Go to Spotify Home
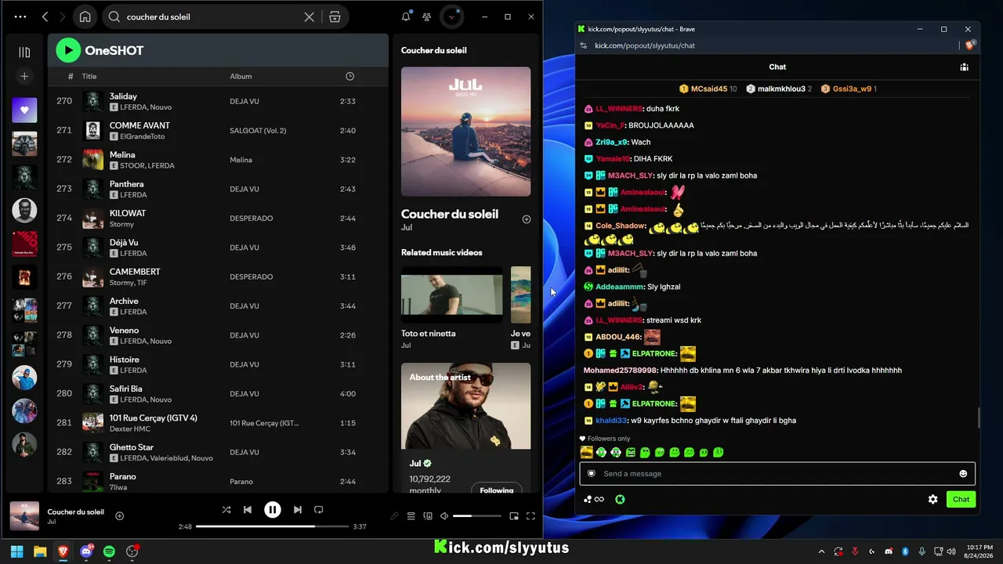Image resolution: width=1003 pixels, height=564 pixels. (x=85, y=16)
